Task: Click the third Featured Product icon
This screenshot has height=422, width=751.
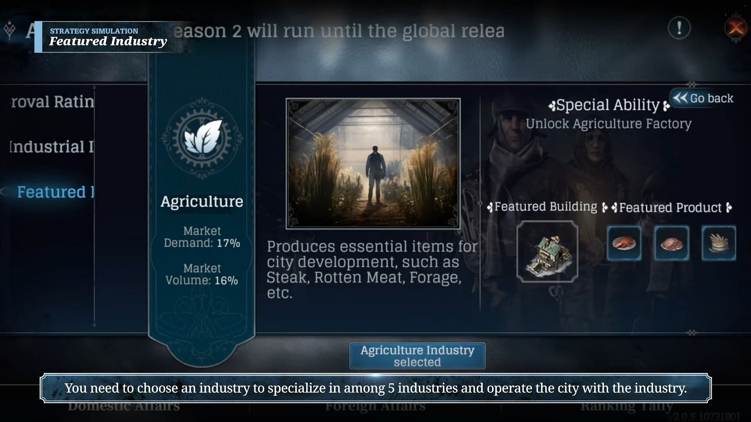Action: [x=717, y=243]
